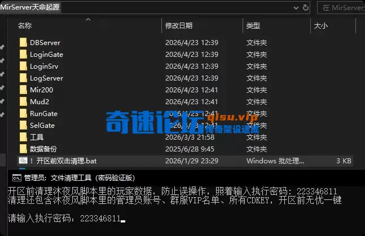Select the SelGate folder icon

[23, 126]
